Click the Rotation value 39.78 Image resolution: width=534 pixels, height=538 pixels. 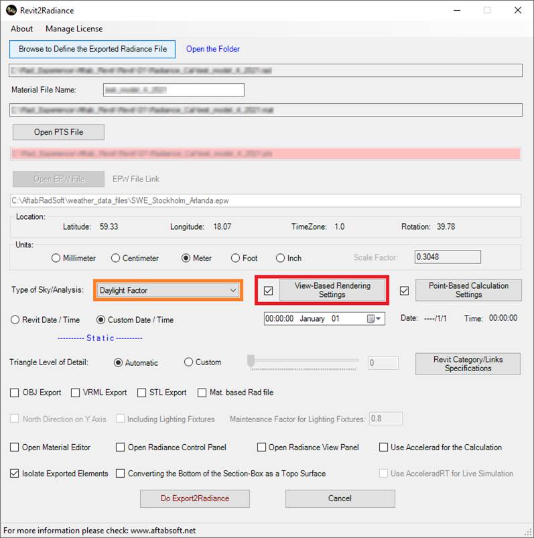tap(446, 227)
